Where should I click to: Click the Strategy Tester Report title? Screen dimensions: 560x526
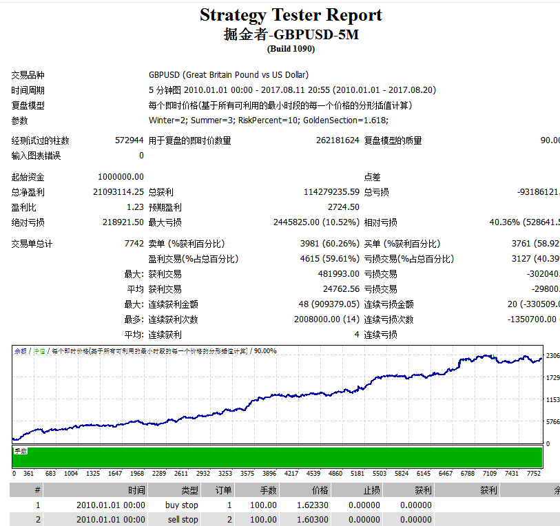point(291,15)
